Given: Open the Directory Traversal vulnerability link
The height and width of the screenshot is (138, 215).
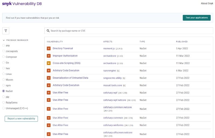Looking at the screenshot, I should pos(63,48).
